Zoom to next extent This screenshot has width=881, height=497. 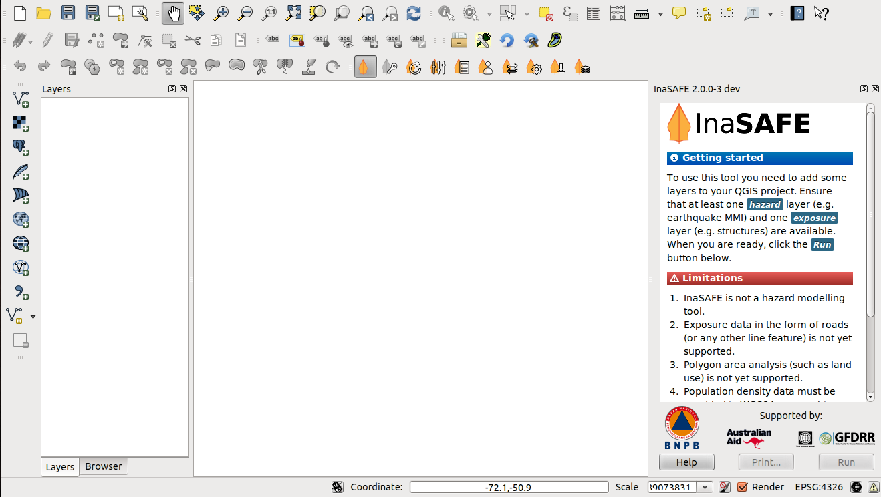390,13
